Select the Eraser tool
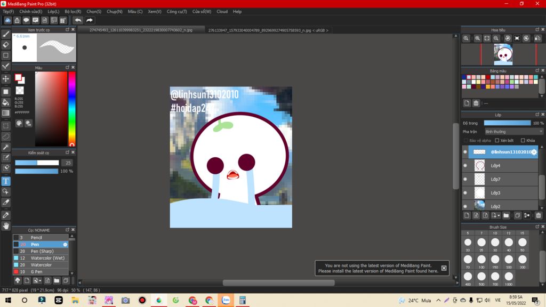The image size is (546, 307). tap(6, 45)
